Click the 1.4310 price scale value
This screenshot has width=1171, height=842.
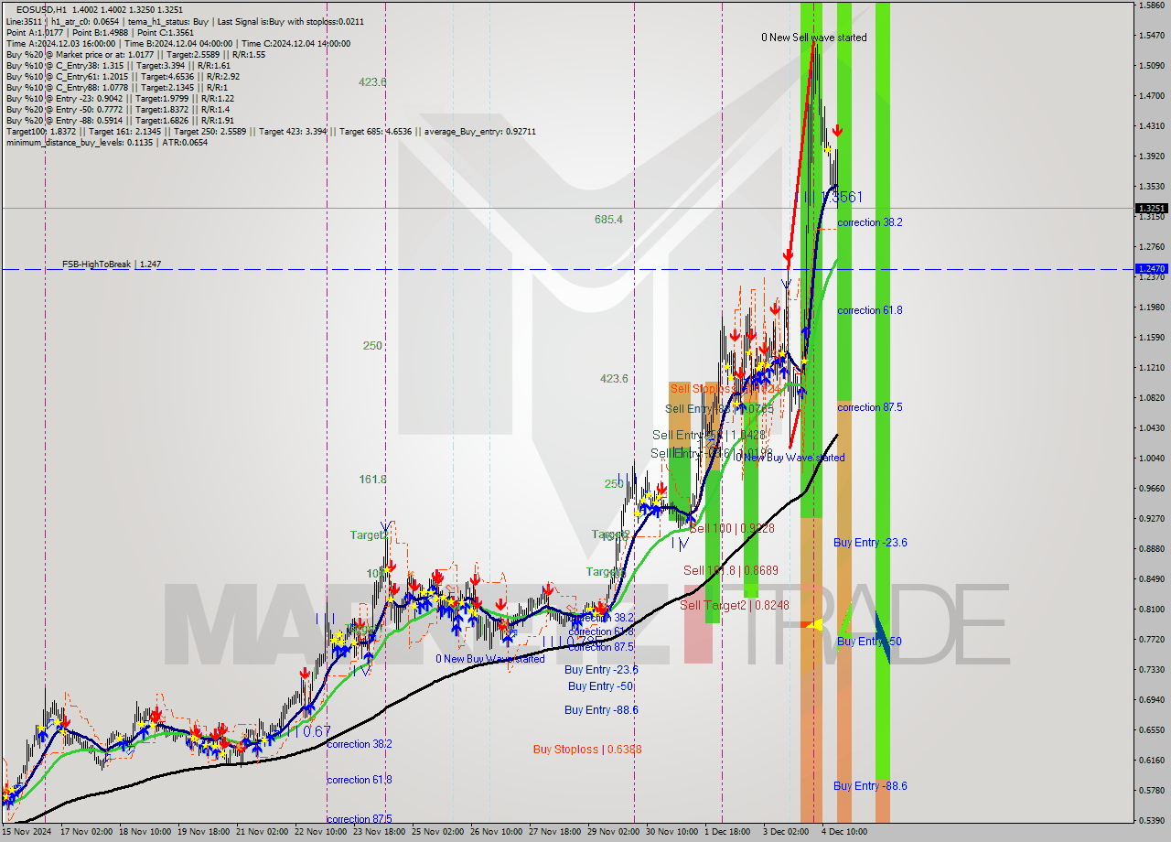click(x=1151, y=125)
